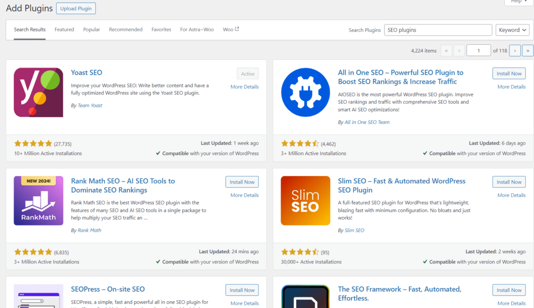Open More Details for Slim SEO
534x308 pixels.
pos(512,195)
